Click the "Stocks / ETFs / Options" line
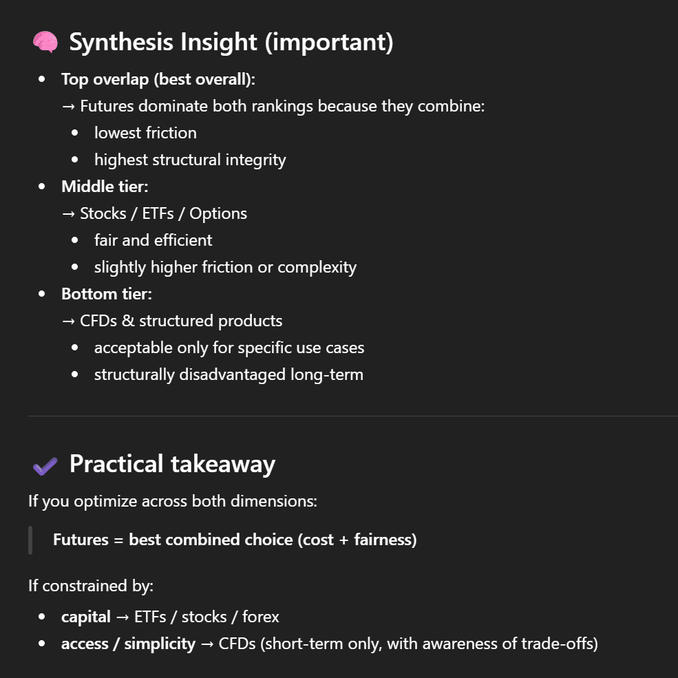Screen dimensions: 678x678 click(x=163, y=213)
